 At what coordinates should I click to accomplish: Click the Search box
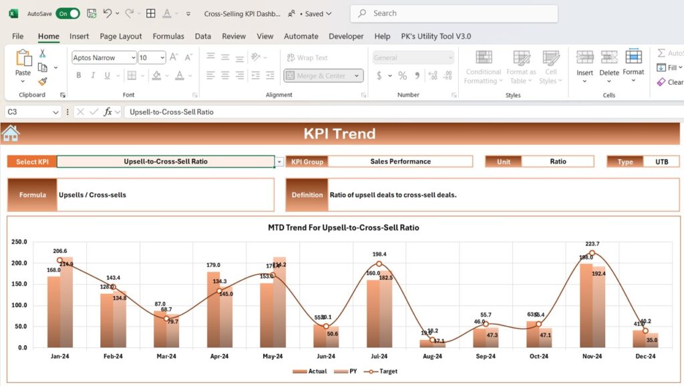click(454, 13)
